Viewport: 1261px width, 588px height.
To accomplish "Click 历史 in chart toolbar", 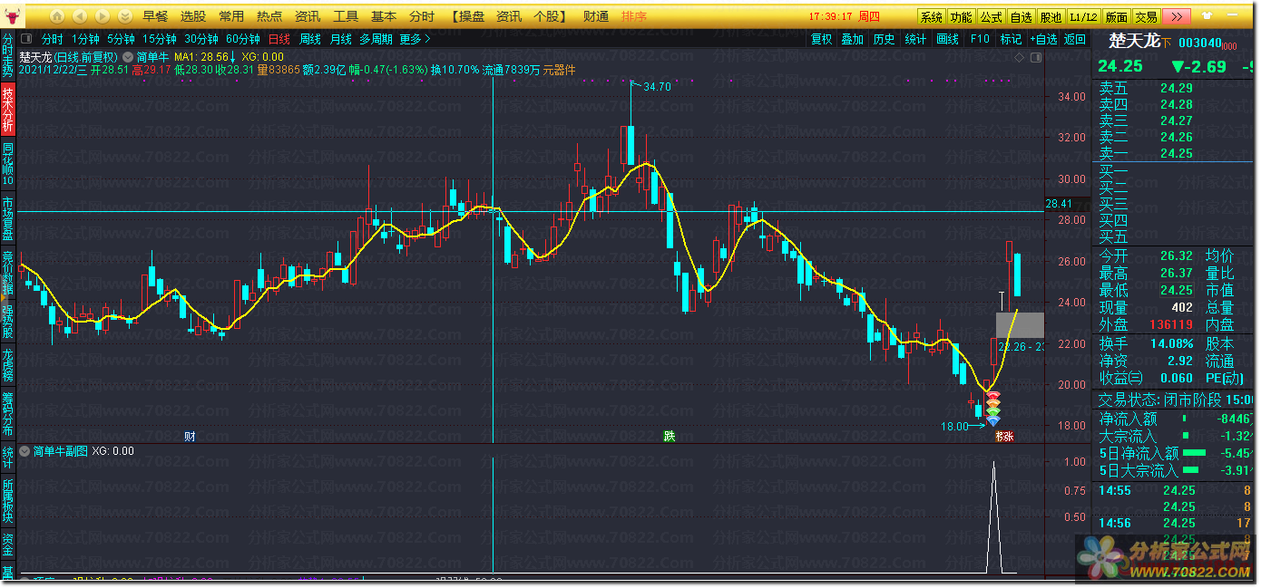I will 885,39.
